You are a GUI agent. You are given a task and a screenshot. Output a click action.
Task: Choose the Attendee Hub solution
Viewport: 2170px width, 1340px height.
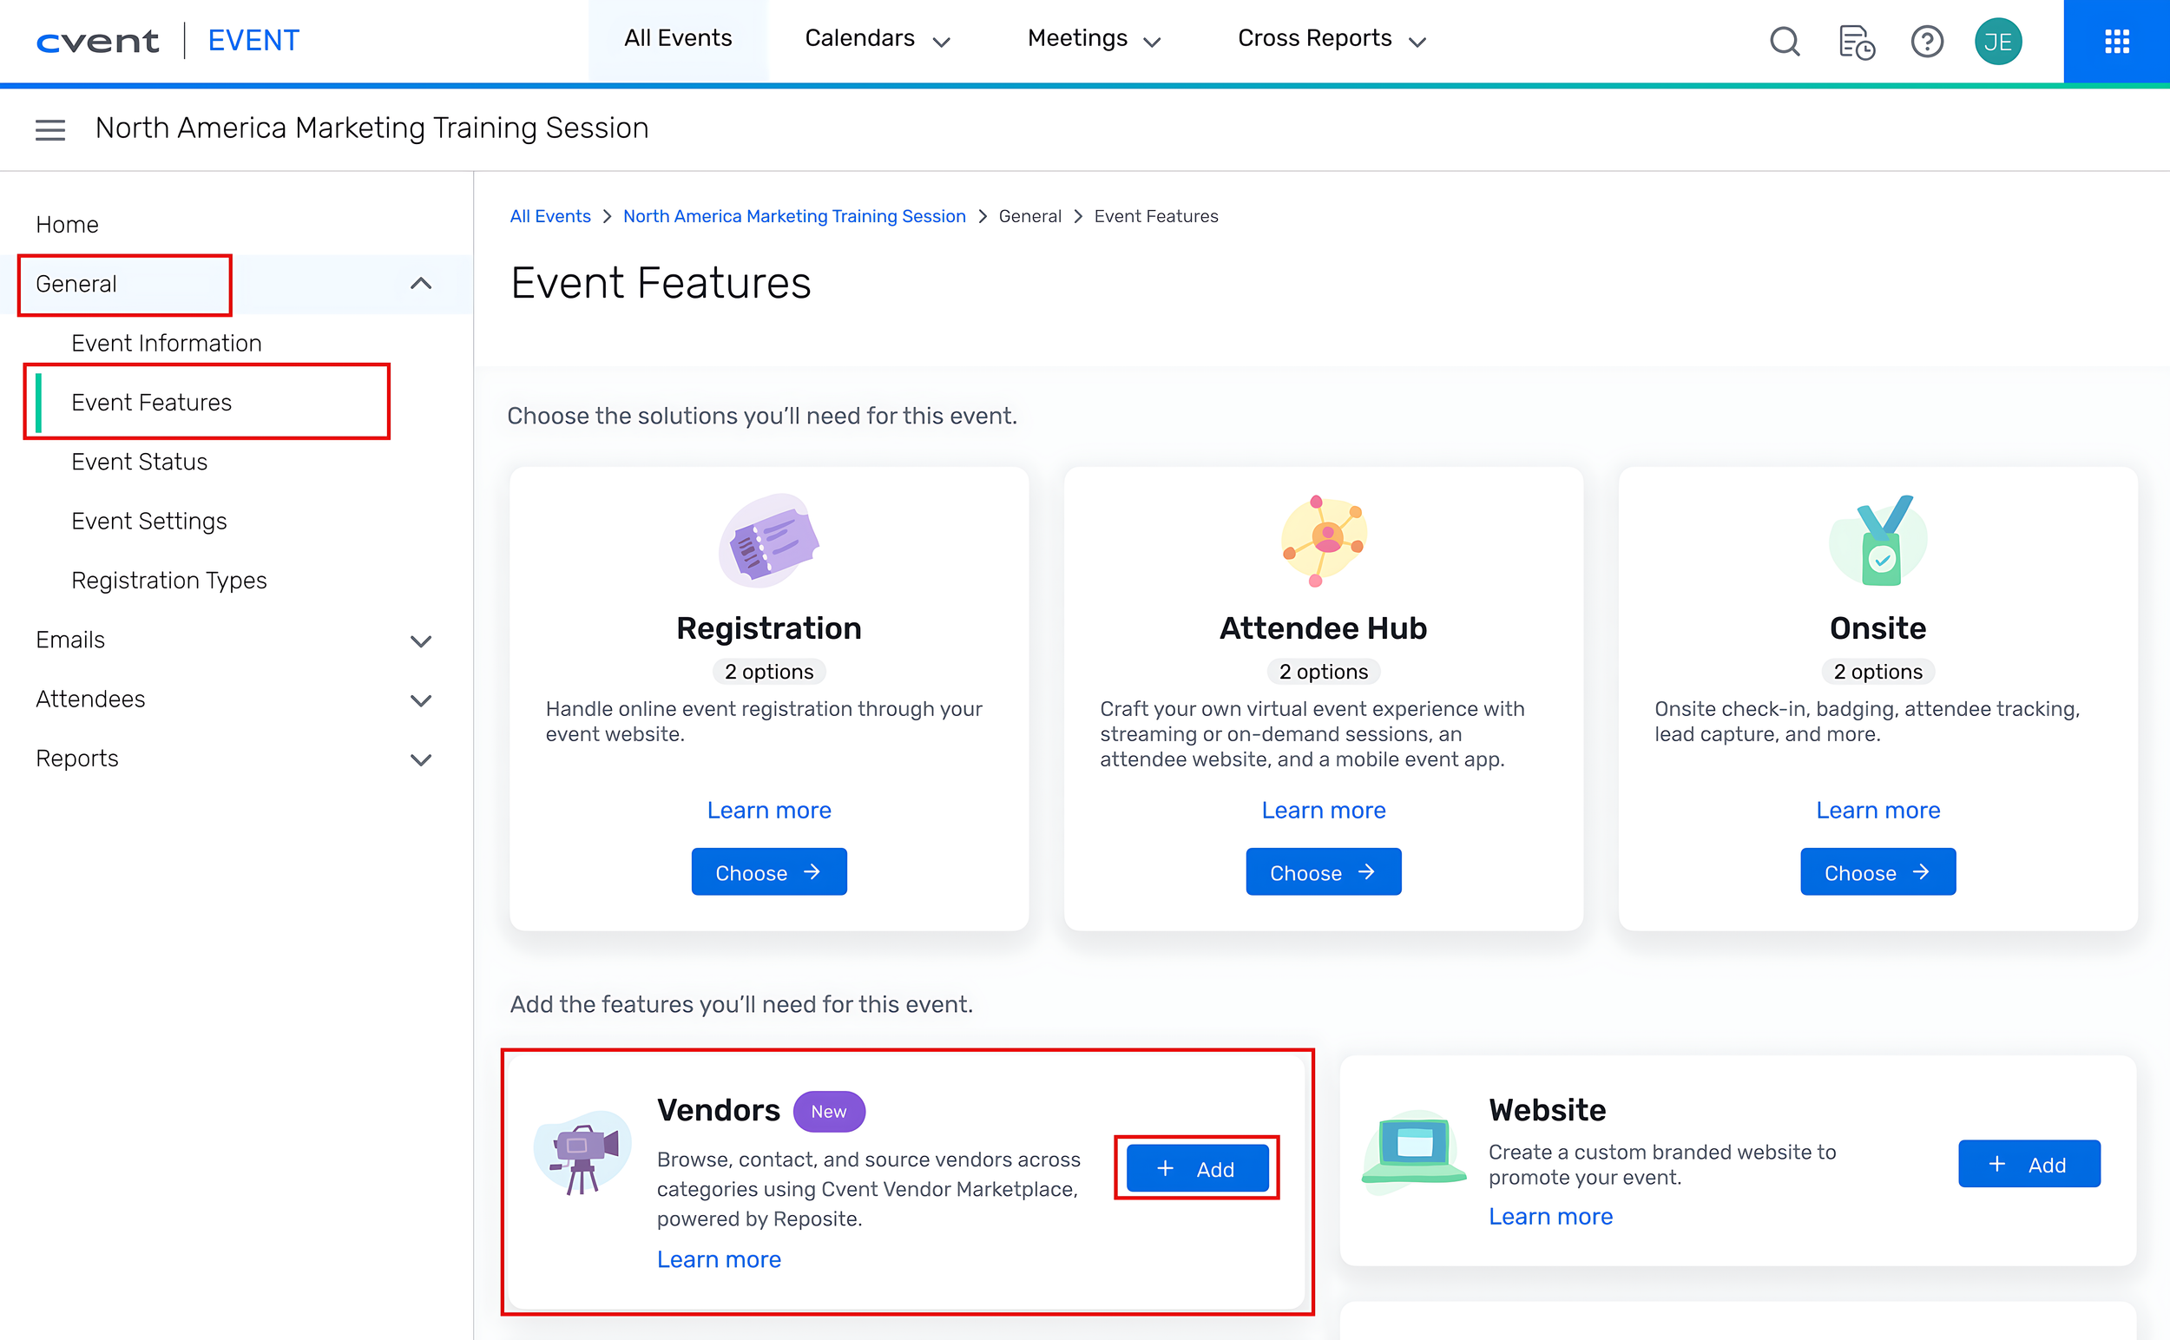pyautogui.click(x=1323, y=872)
